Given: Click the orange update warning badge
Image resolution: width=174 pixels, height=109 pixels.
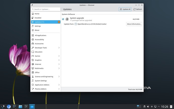Looking at the screenshot, I should tap(59, 22).
